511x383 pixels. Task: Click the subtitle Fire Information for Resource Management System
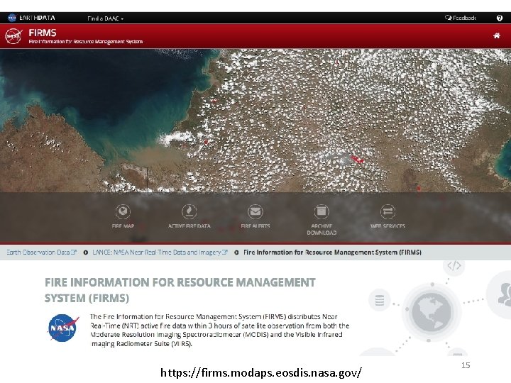pyautogui.click(x=86, y=42)
